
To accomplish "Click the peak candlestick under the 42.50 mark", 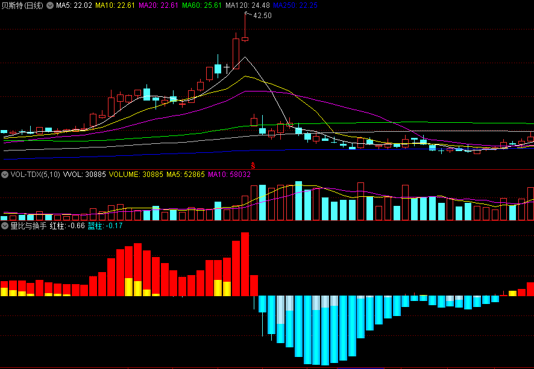I will pos(245,39).
